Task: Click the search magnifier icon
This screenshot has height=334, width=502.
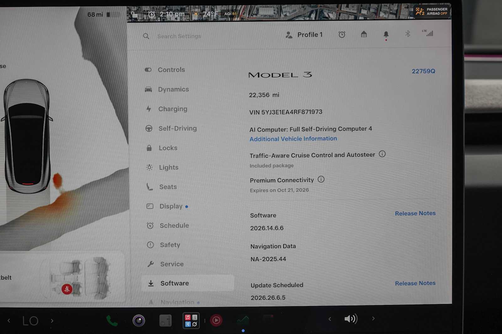Action: 146,36
